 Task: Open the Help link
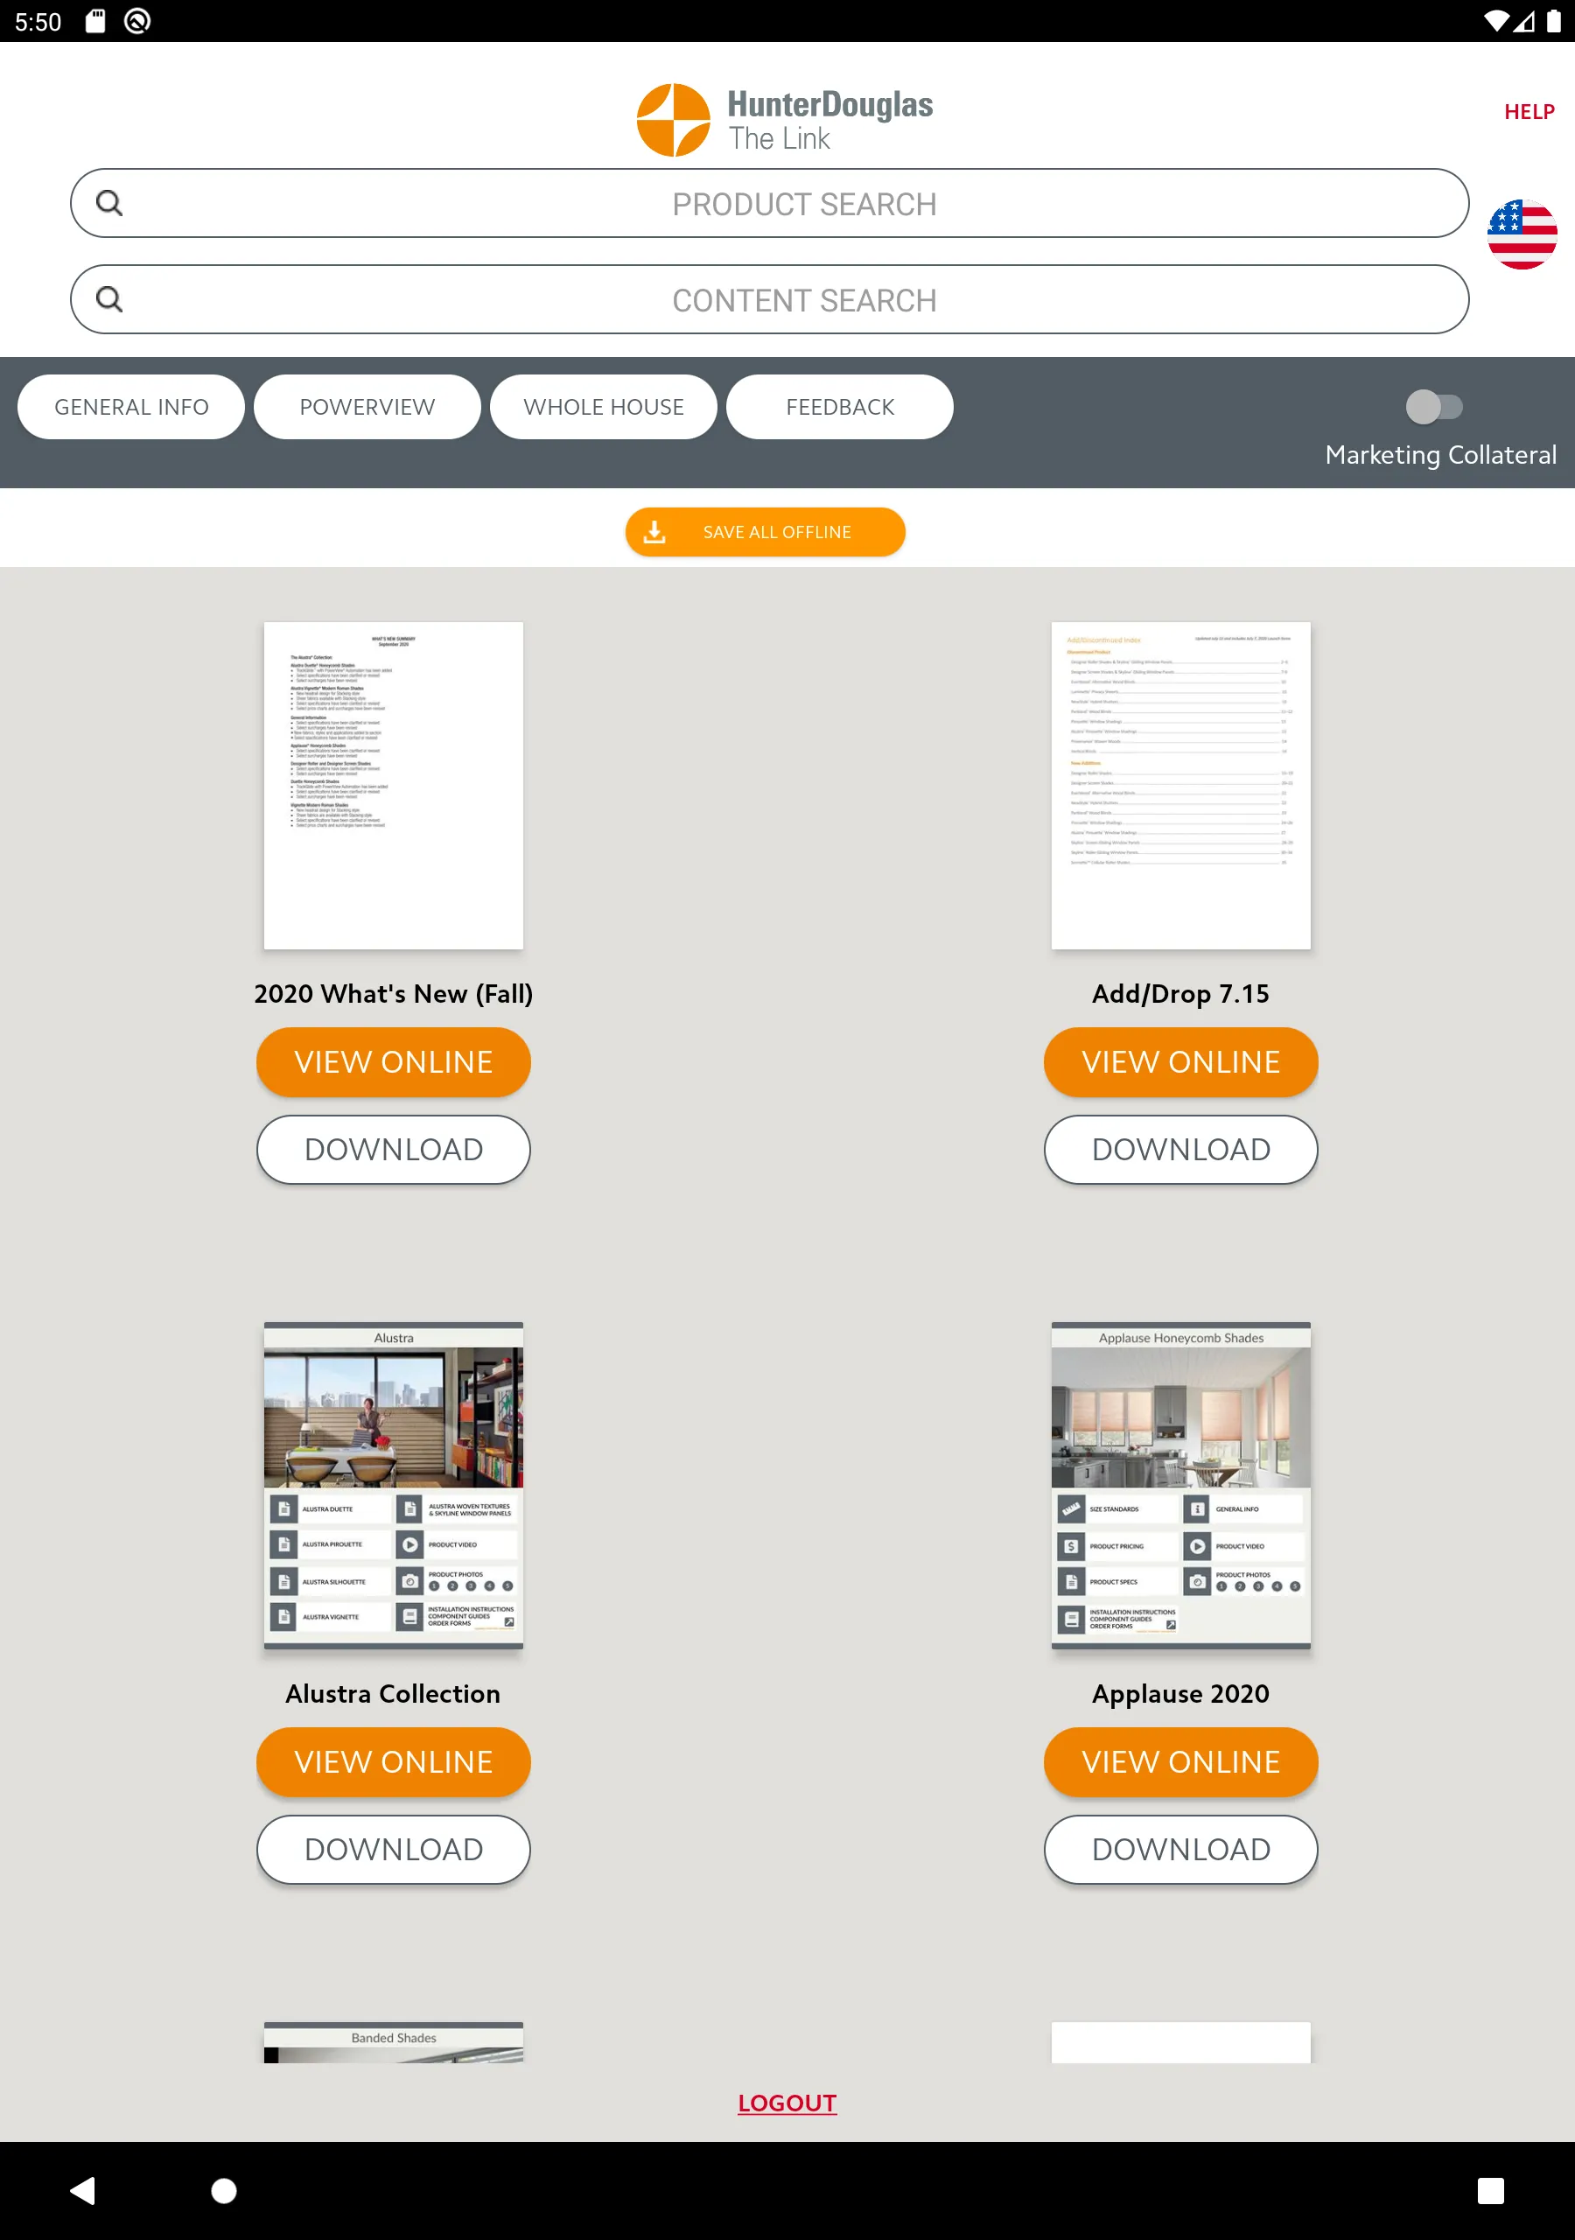(x=1528, y=112)
